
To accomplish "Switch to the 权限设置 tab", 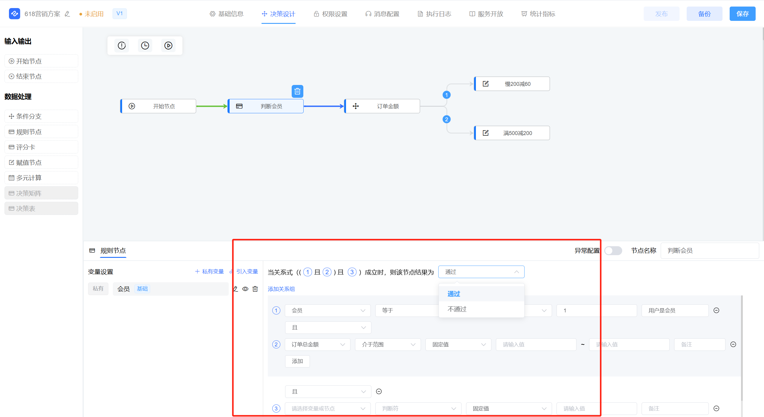I will 331,14.
